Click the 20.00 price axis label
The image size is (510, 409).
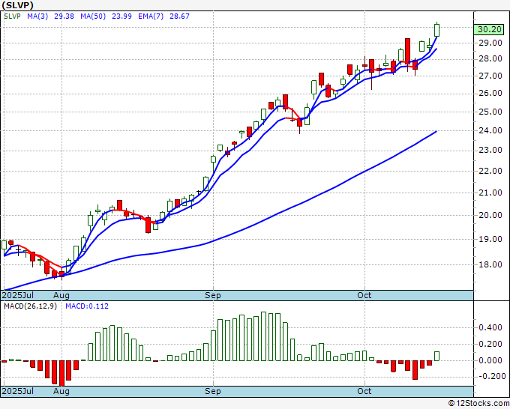(x=490, y=215)
